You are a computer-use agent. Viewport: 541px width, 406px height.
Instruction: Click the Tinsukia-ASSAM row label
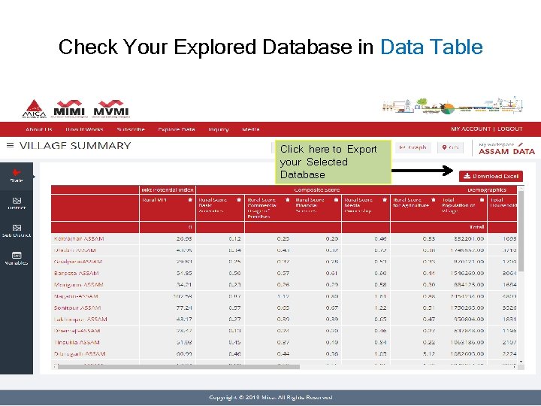77,343
